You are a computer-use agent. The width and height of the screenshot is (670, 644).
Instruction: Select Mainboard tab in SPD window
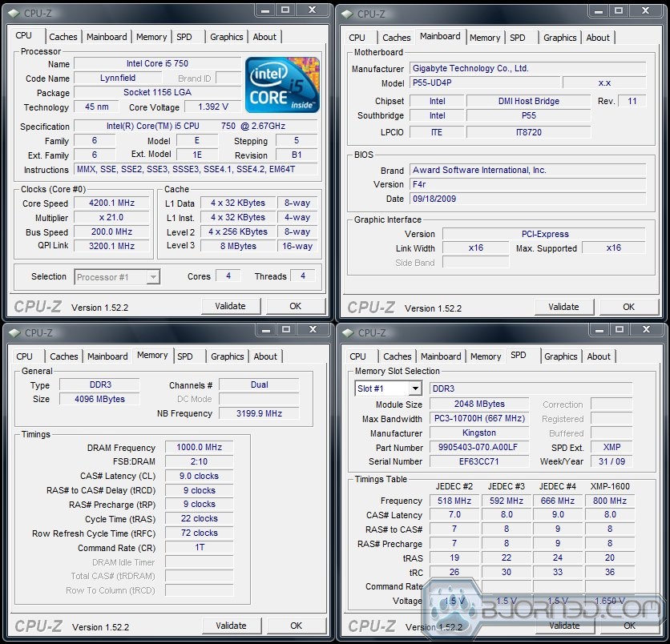441,356
